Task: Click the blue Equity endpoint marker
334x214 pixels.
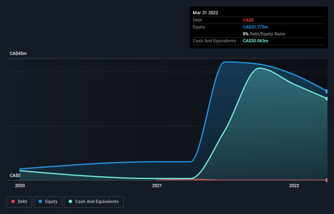Action: (x=327, y=92)
